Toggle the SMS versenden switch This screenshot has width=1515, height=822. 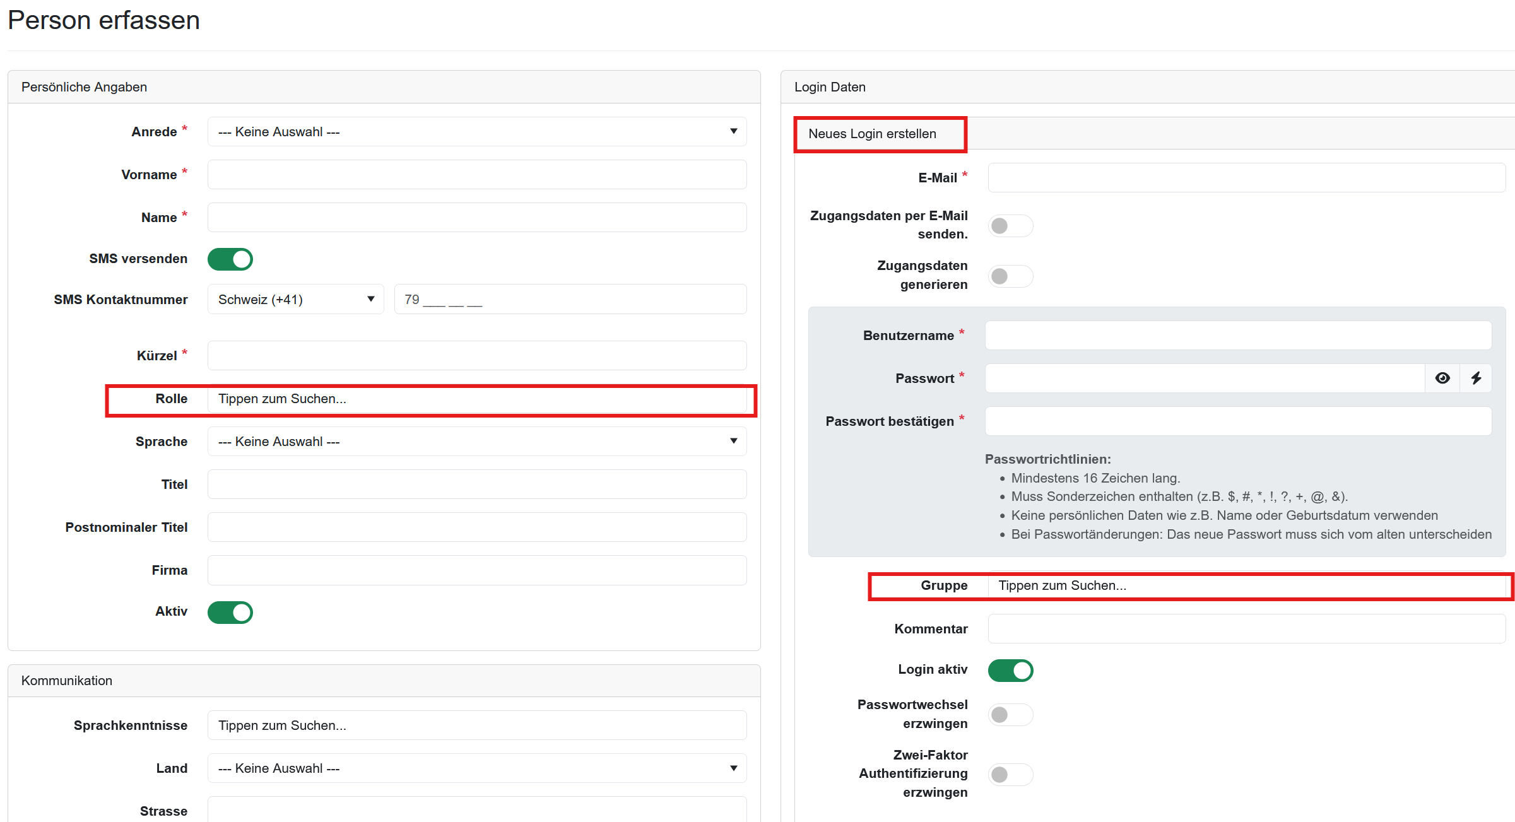[230, 259]
